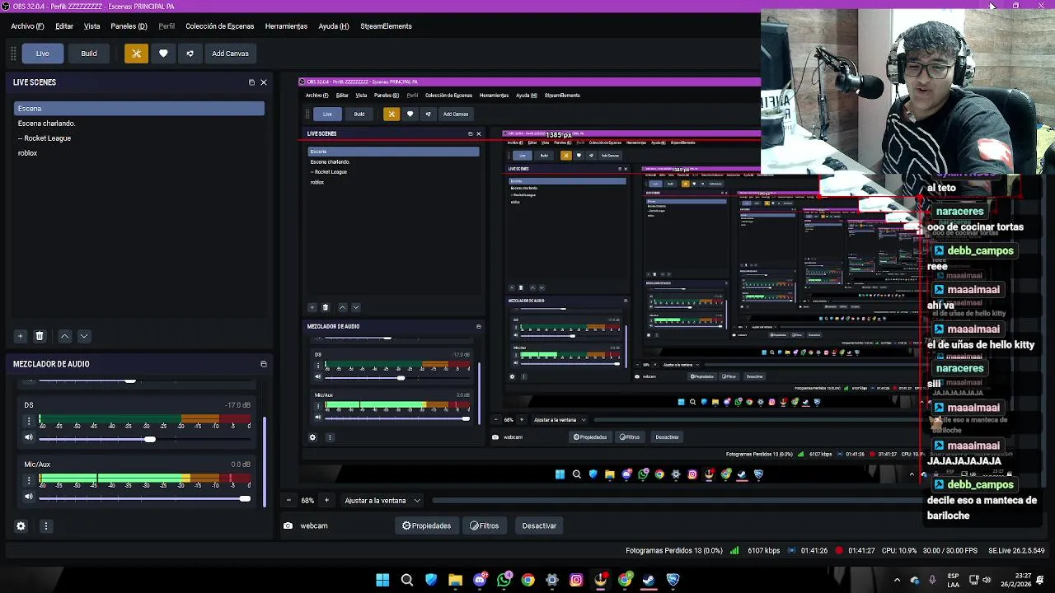Open the ESP LAA language selector
Screen dimensions: 1055x593
click(953, 580)
